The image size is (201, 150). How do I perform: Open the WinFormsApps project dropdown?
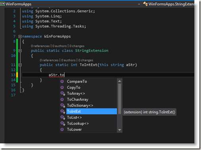click(x=139, y=4)
